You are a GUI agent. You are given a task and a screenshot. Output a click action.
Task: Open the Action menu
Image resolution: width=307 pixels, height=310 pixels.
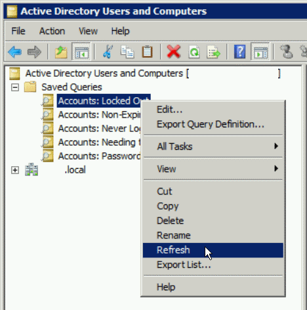[x=52, y=31]
